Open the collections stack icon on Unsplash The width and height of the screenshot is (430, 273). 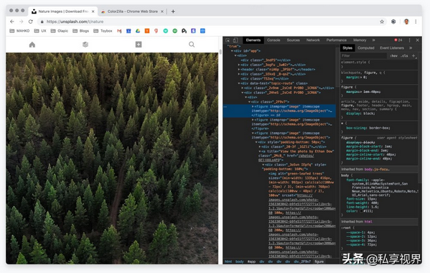(85, 45)
